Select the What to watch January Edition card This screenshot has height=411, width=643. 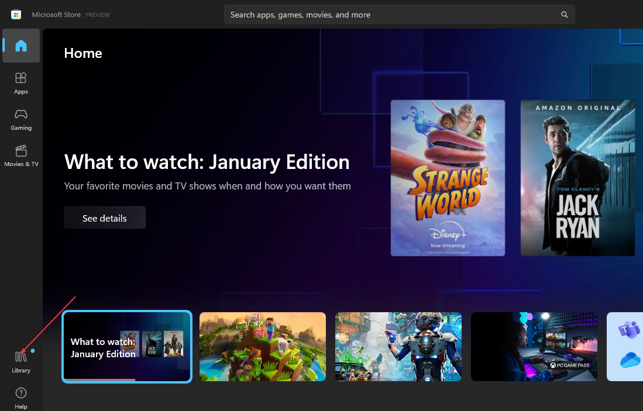click(127, 347)
